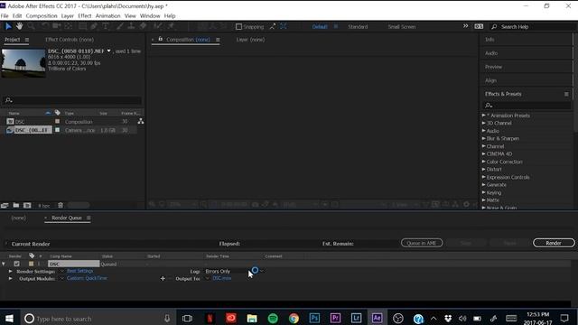This screenshot has height=325, width=578.
Task: Open Adobe After Effects from taskbar
Action: (377, 318)
